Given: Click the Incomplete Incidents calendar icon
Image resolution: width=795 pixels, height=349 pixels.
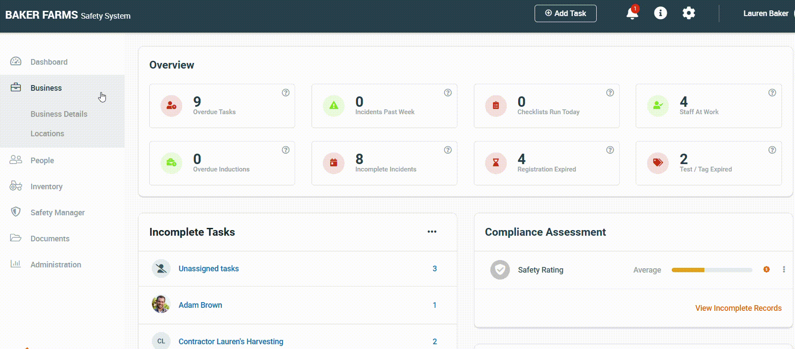Looking at the screenshot, I should pos(333,163).
